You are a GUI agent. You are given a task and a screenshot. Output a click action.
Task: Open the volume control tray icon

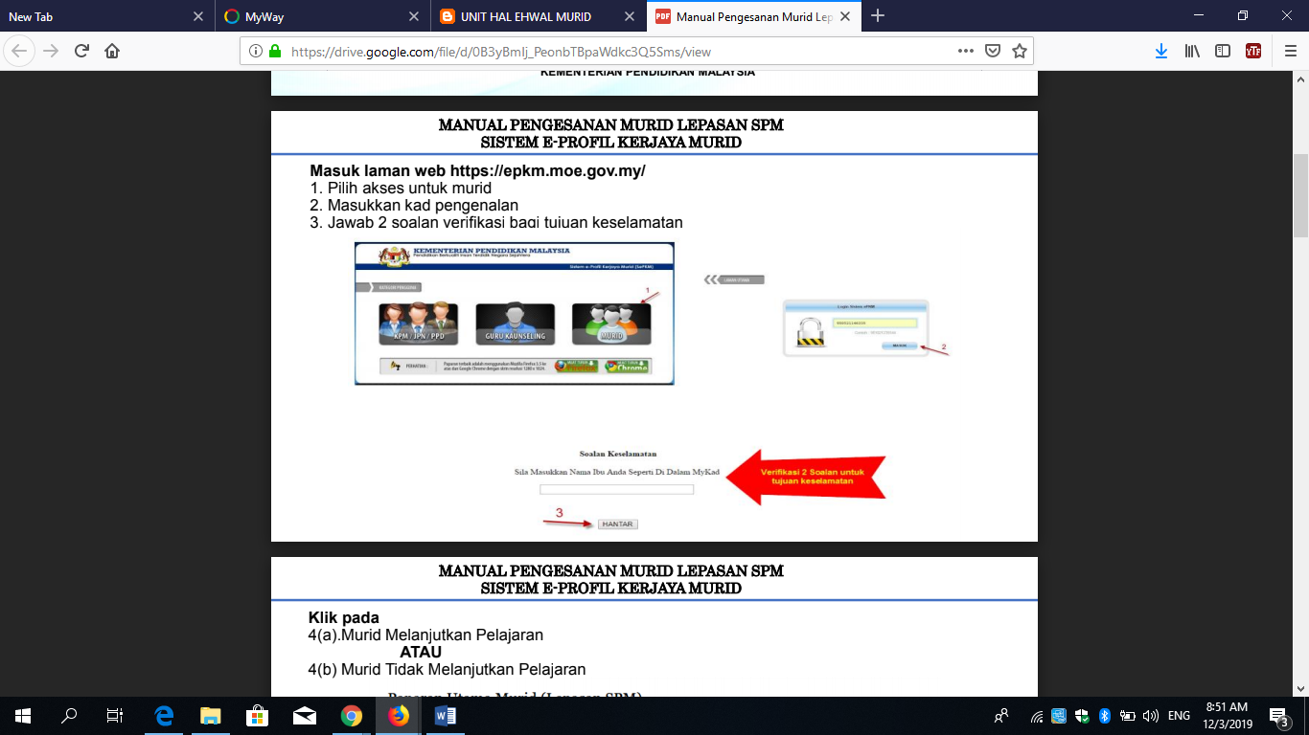(1149, 716)
